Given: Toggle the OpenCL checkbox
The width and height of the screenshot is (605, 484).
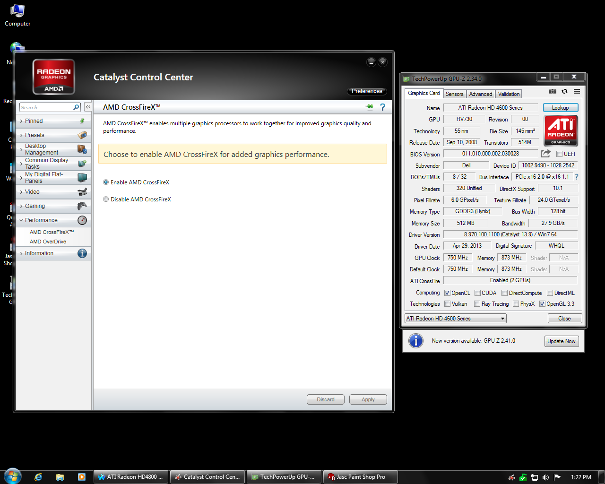Looking at the screenshot, I should click(448, 293).
